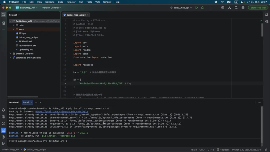Click the terminal vertical scrollbar

(x=262, y=124)
